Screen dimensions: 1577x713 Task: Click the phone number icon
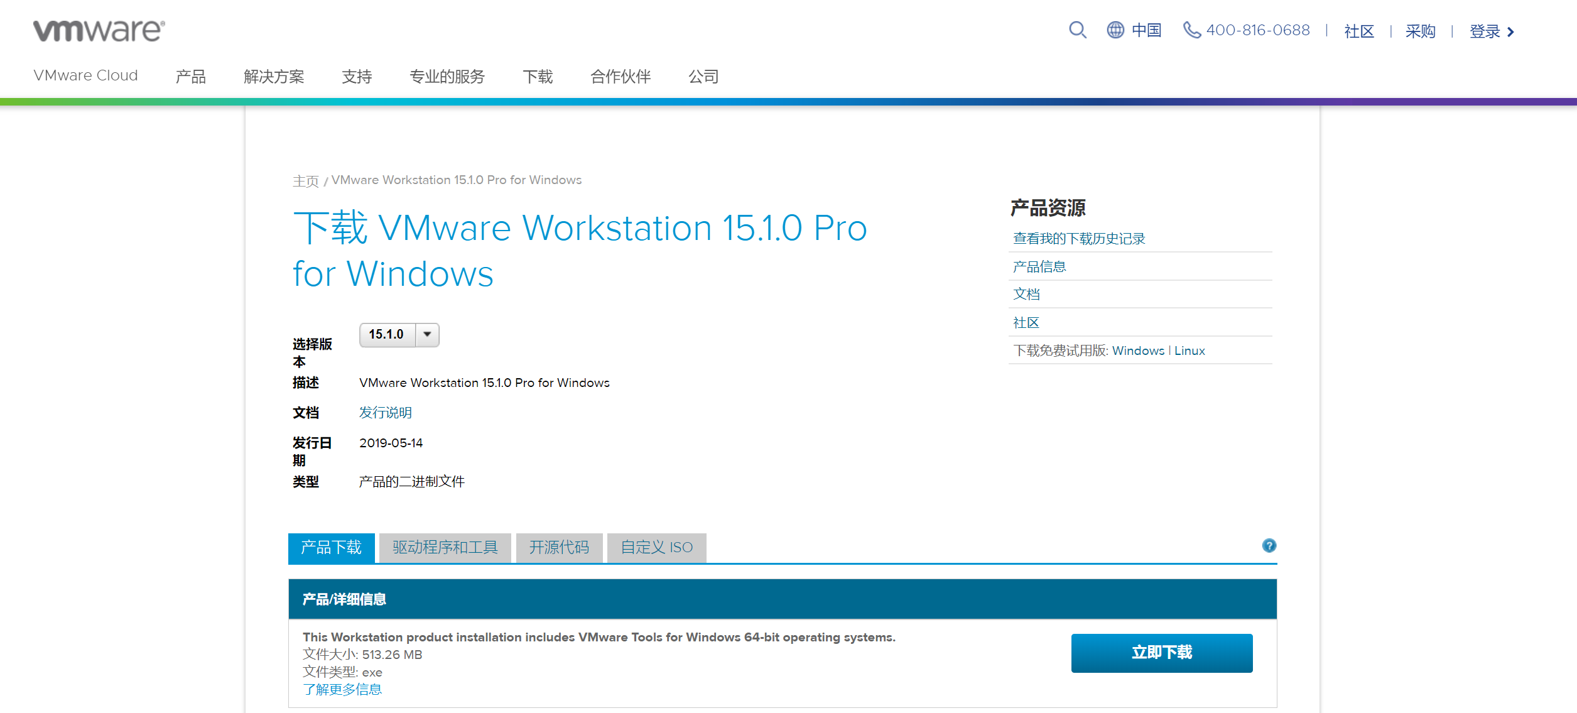(x=1191, y=30)
